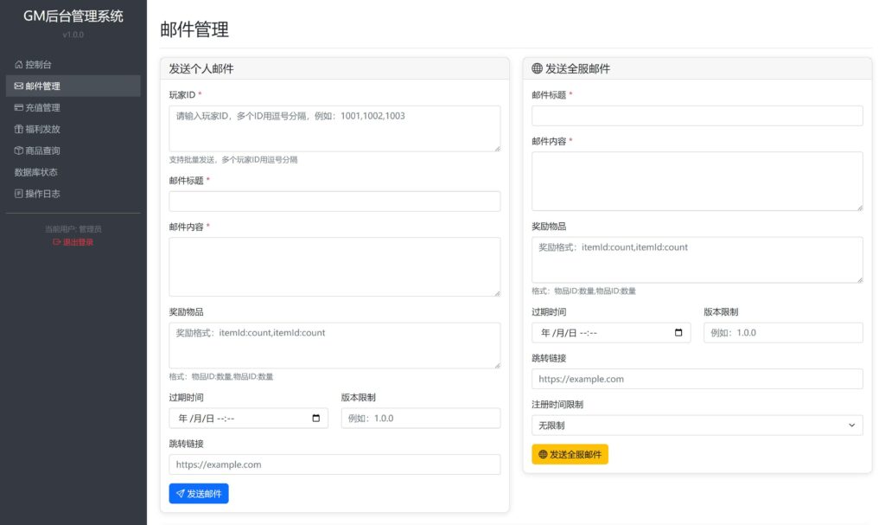Screen dimensions: 885x525
Task: Open calendar picker in personal mail 过期时间
Action: 315,419
